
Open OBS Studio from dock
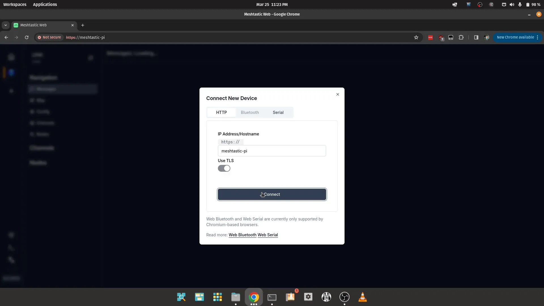pyautogui.click(x=345, y=297)
